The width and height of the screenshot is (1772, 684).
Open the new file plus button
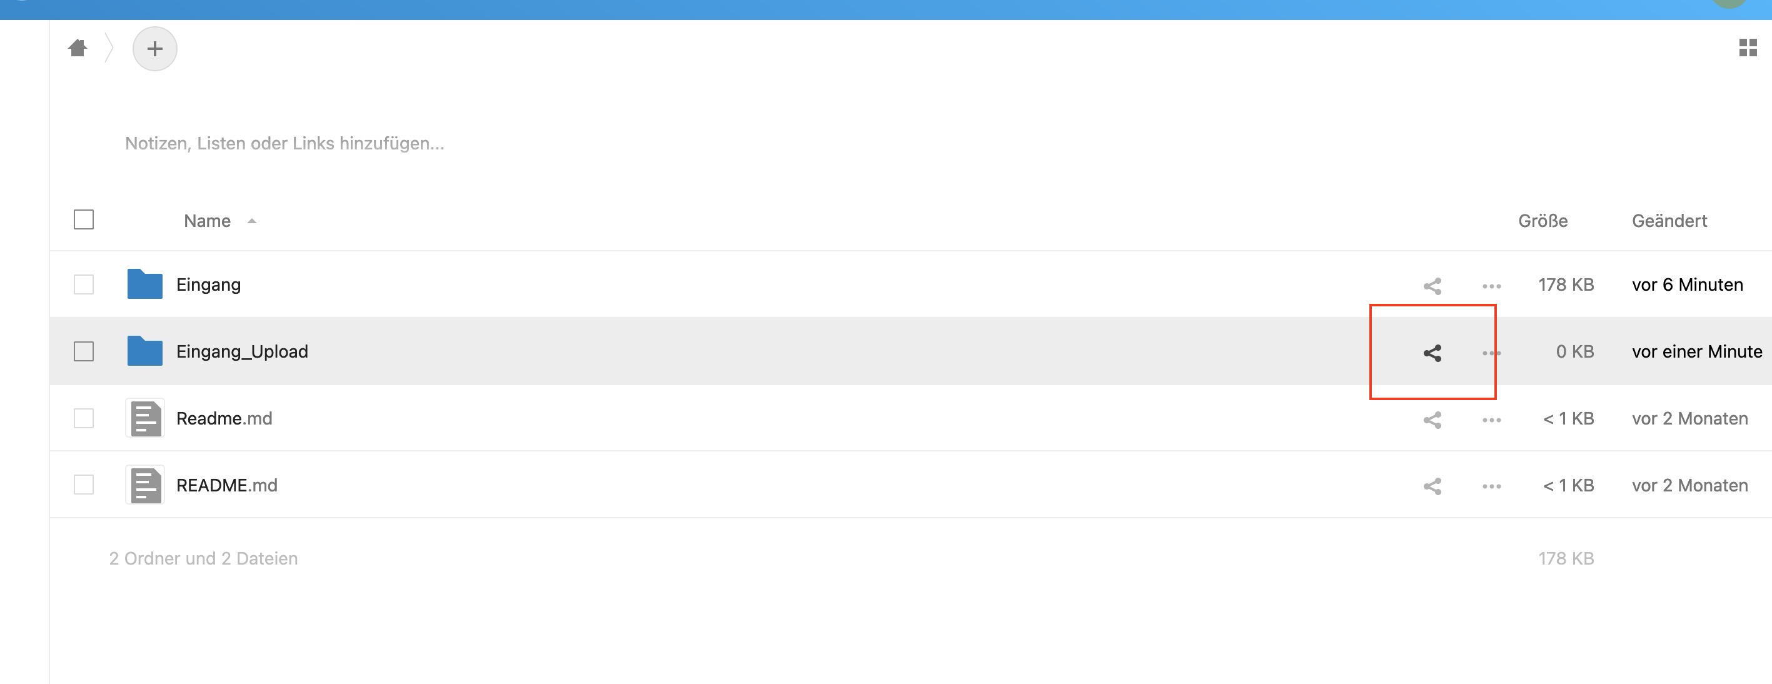coord(155,49)
